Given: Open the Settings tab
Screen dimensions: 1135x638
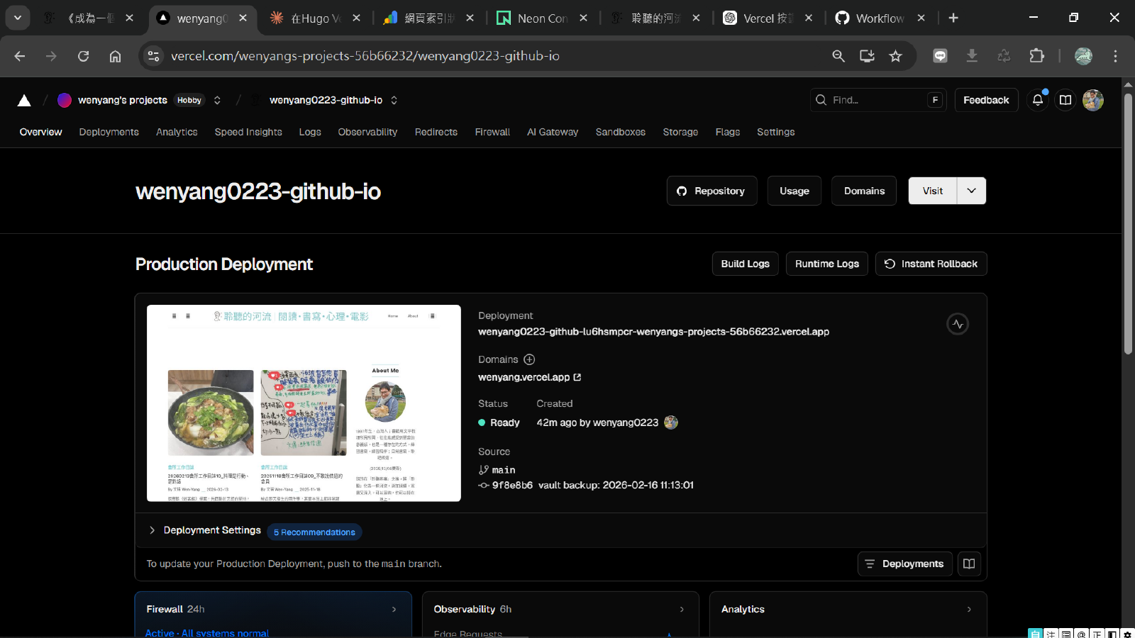Looking at the screenshot, I should (x=775, y=132).
